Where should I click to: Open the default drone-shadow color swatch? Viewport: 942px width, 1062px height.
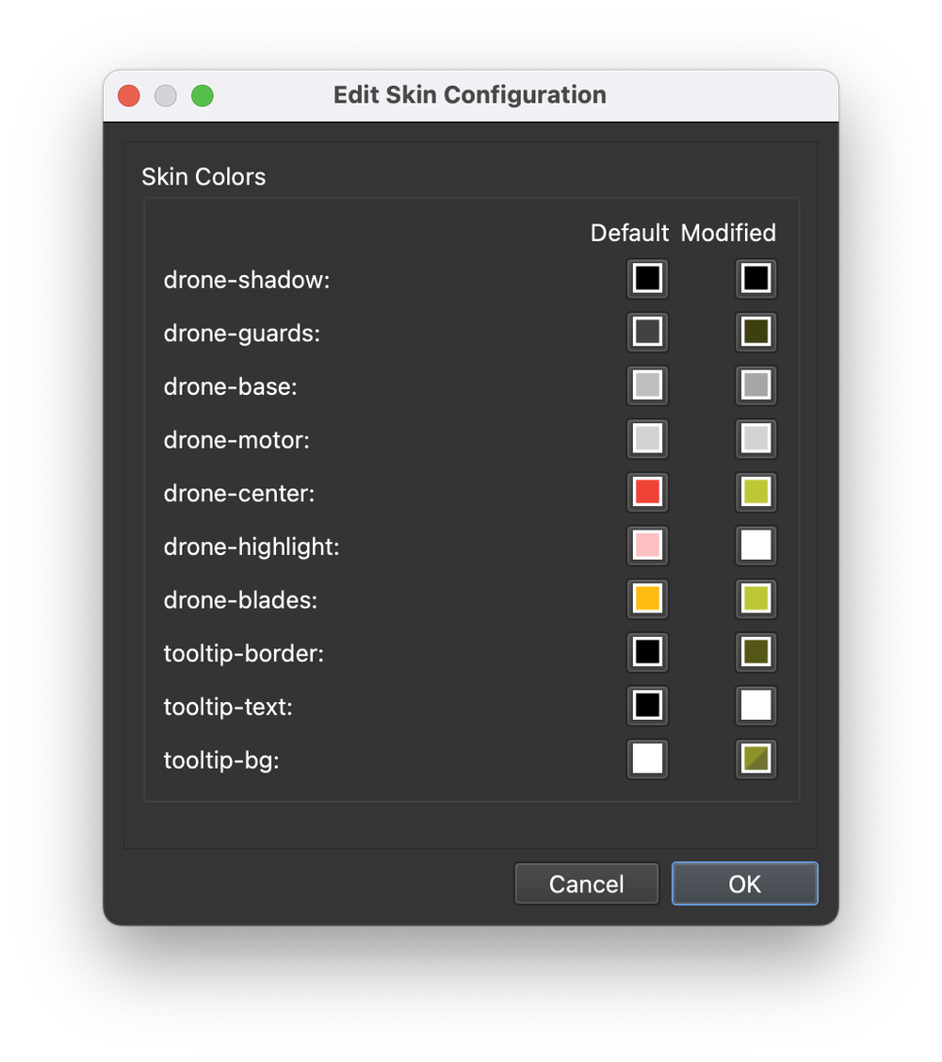pos(647,278)
